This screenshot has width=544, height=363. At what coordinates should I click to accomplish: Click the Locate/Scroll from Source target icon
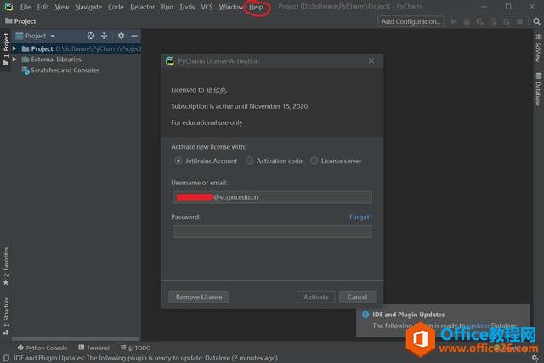click(x=91, y=36)
